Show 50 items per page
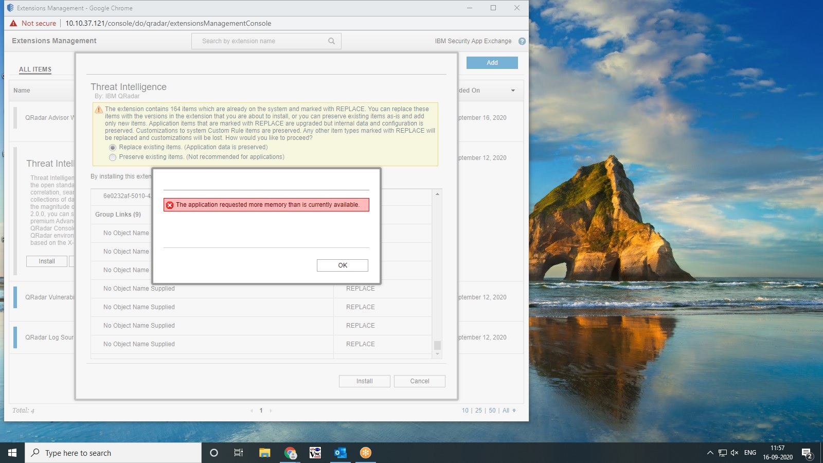Screen dimensions: 823x463 tap(492, 411)
